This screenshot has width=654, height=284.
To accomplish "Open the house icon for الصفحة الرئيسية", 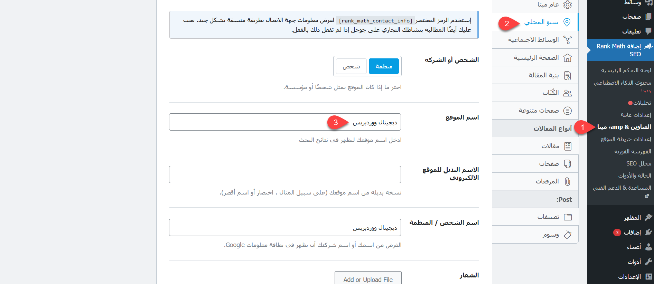I will (568, 58).
